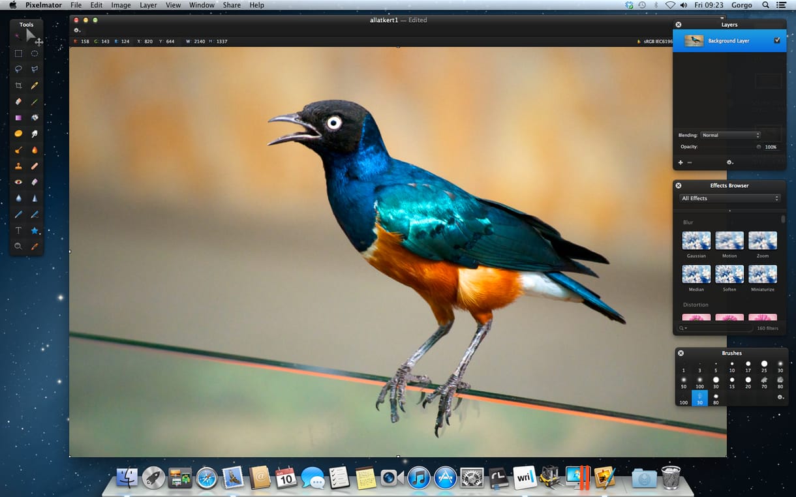Select the Magic Wand tool

[18, 37]
